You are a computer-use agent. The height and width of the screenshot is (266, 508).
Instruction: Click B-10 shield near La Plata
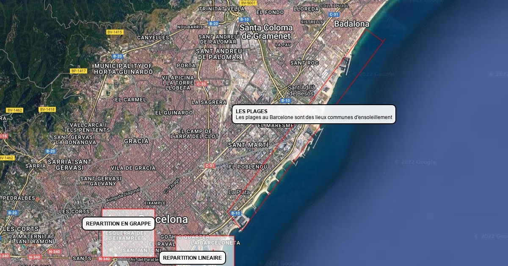[236, 214]
